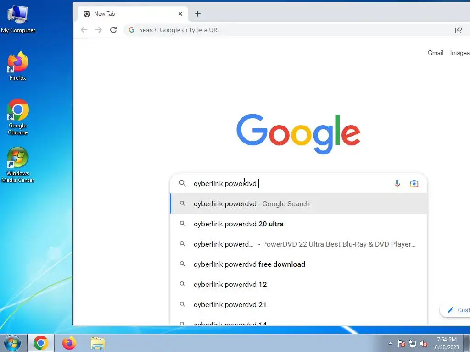Viewport: 470px width, 352px height.
Task: Open Windows Media Center desktop shortcut
Action: [18, 165]
